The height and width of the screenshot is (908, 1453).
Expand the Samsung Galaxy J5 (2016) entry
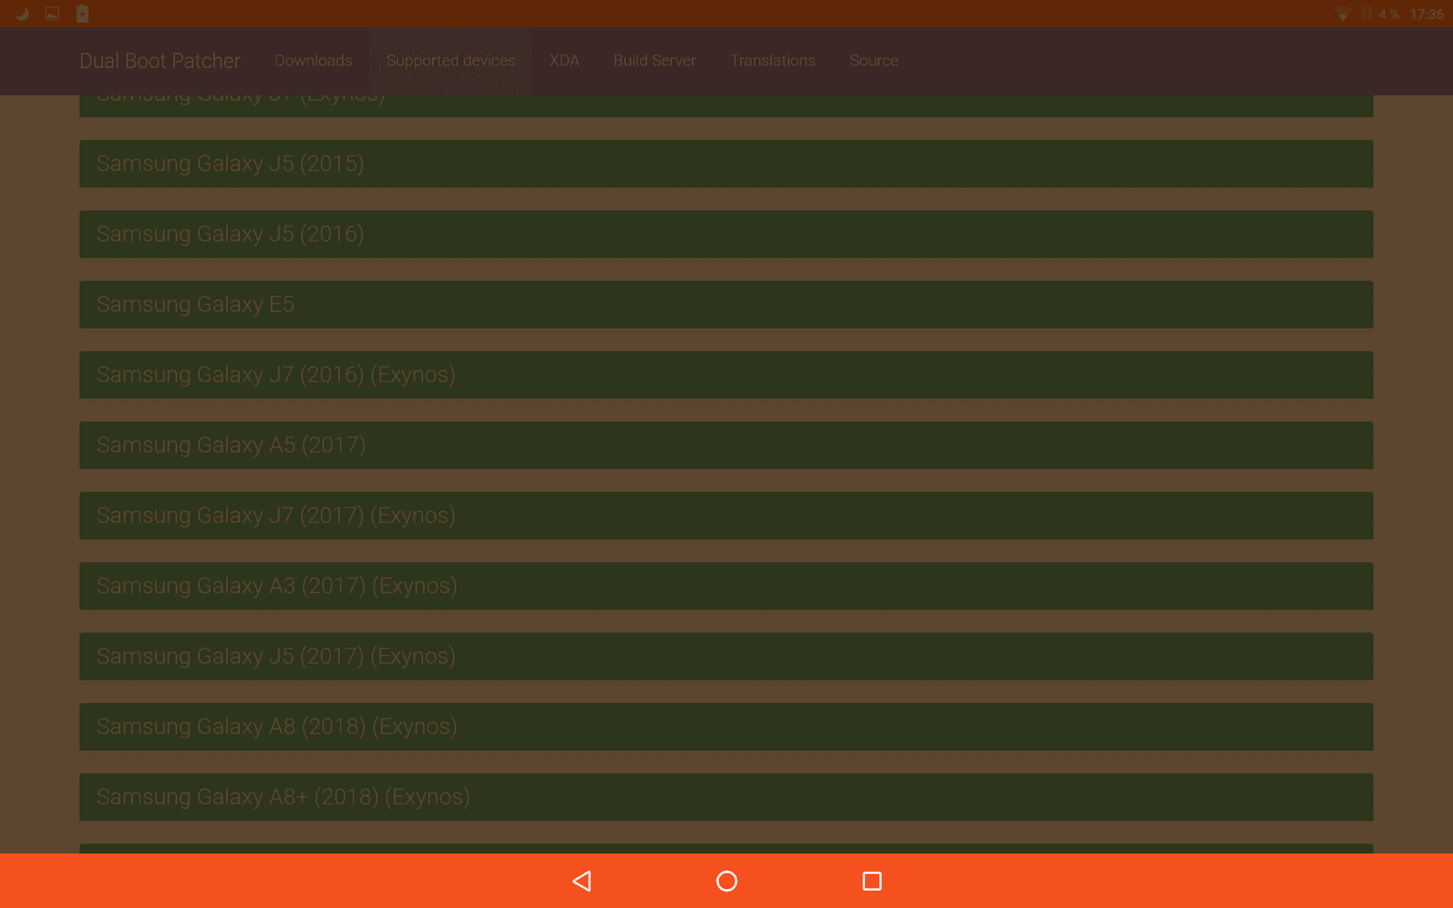pyautogui.click(x=726, y=234)
